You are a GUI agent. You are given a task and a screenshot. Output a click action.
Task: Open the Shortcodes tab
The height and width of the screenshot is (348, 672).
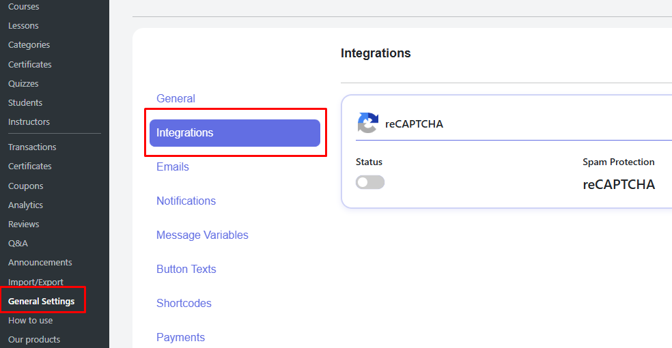coord(184,303)
